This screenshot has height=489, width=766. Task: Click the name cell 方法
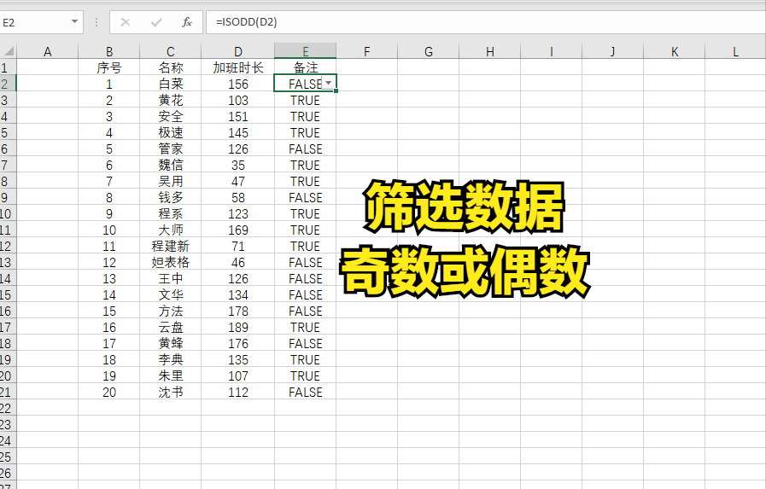pyautogui.click(x=171, y=311)
